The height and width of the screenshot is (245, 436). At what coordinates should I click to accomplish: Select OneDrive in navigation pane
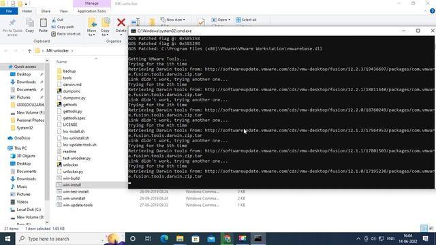click(x=22, y=138)
